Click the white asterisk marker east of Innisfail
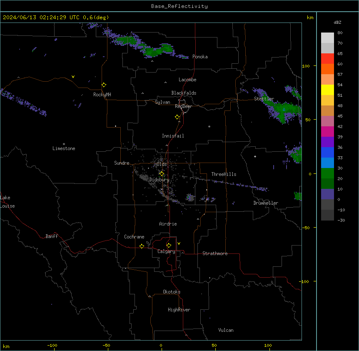The width and height of the screenshot is (359, 351). click(x=209, y=126)
